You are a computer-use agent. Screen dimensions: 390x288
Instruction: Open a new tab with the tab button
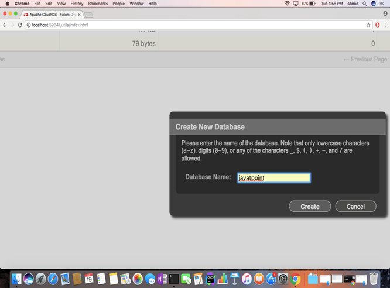[x=88, y=15]
